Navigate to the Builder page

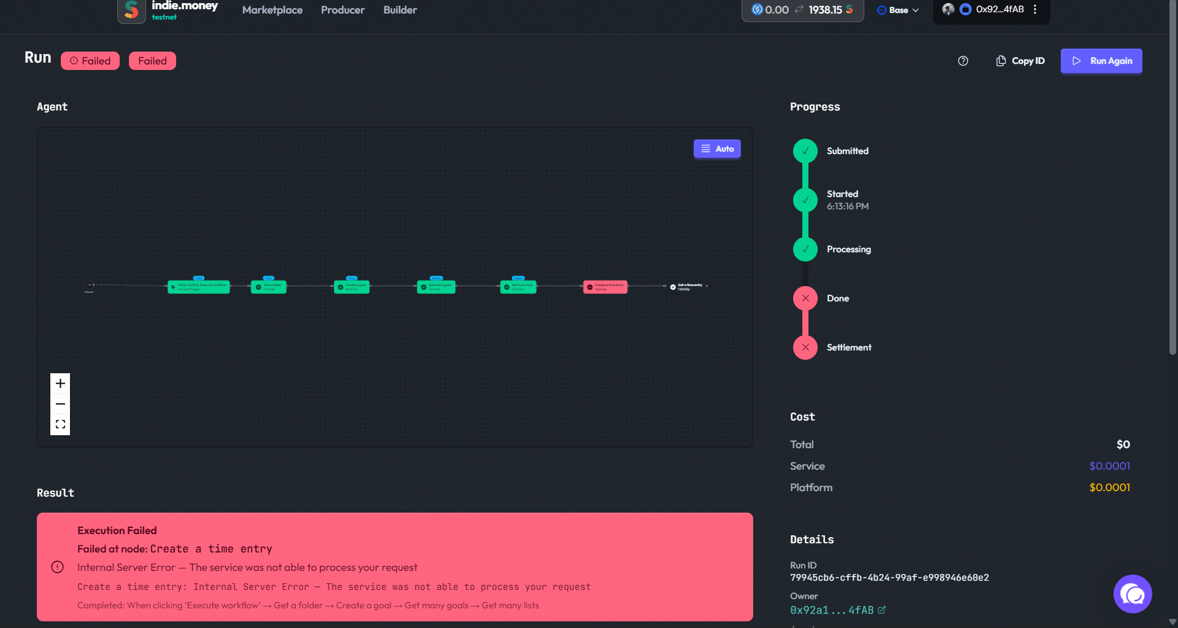tap(400, 10)
